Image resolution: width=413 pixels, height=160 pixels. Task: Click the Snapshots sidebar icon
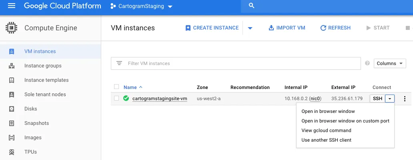pyautogui.click(x=12, y=123)
